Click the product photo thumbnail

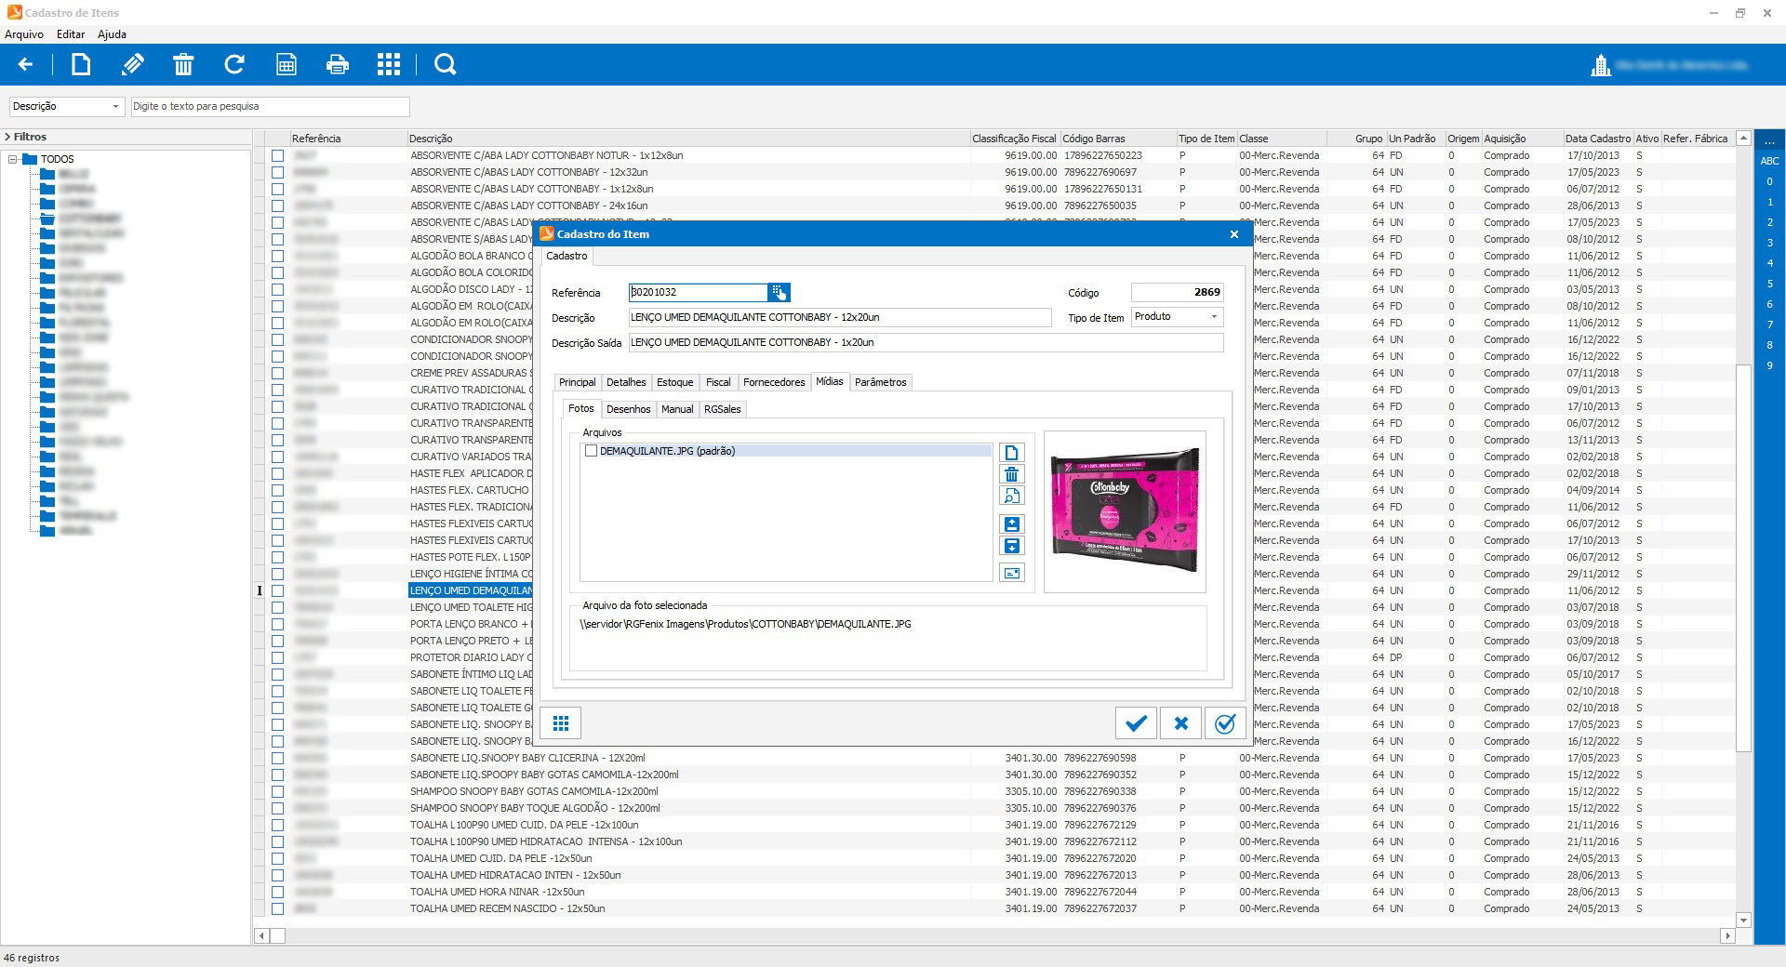tap(1125, 511)
